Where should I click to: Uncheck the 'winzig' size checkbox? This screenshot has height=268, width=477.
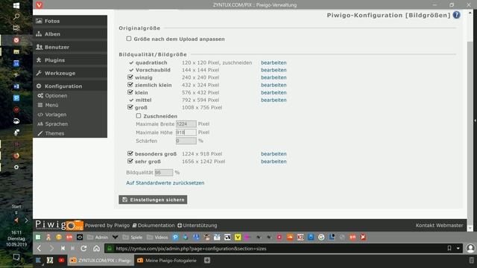(130, 77)
